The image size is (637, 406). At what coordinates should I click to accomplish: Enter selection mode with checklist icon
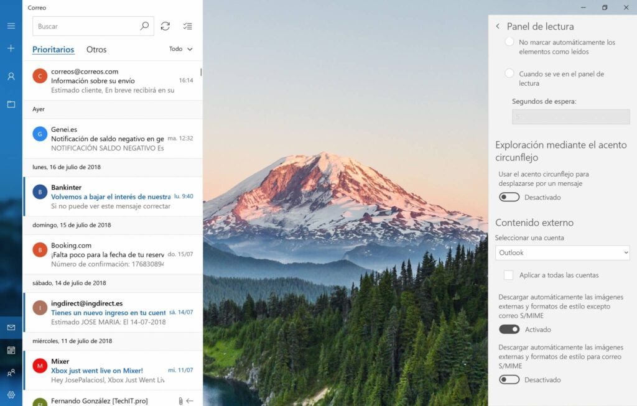pyautogui.click(x=187, y=26)
